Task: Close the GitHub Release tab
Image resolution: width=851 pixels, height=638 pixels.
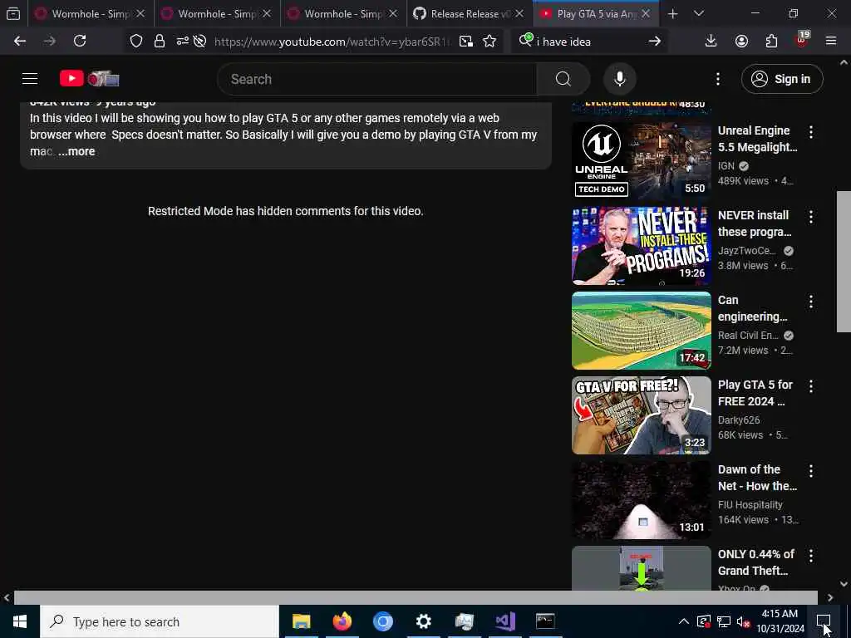Action: pyautogui.click(x=519, y=13)
